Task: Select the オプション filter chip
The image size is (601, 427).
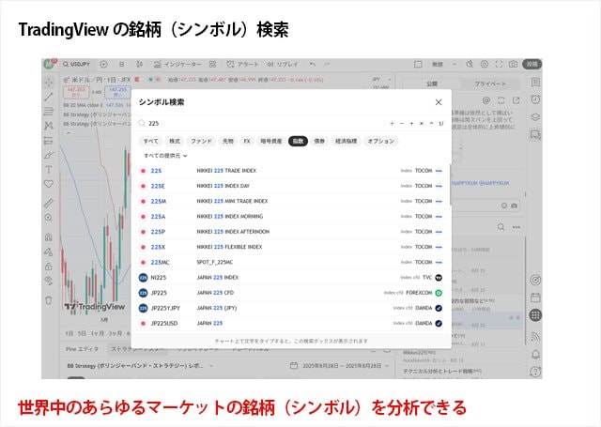Action: point(381,142)
